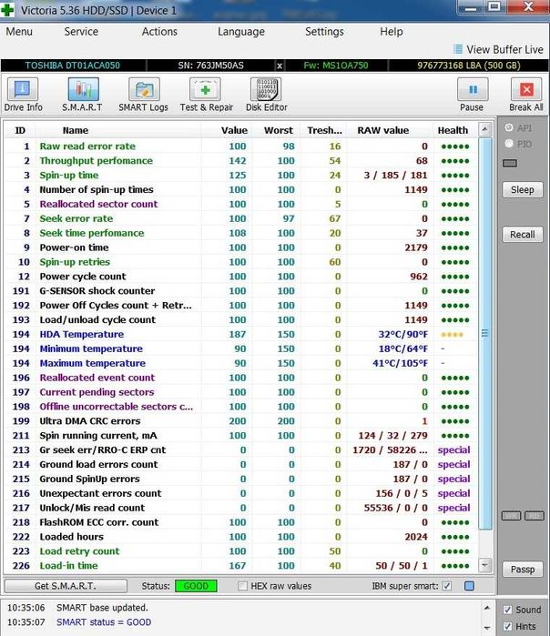Click the Worst column header

tap(278, 130)
